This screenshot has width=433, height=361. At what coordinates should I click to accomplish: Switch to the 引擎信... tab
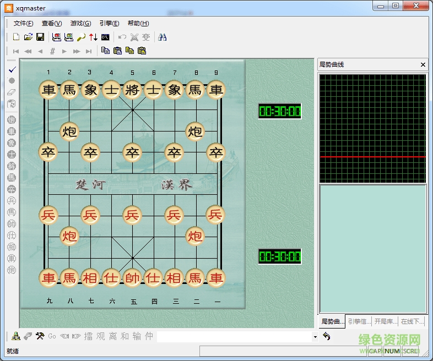pos(359,321)
